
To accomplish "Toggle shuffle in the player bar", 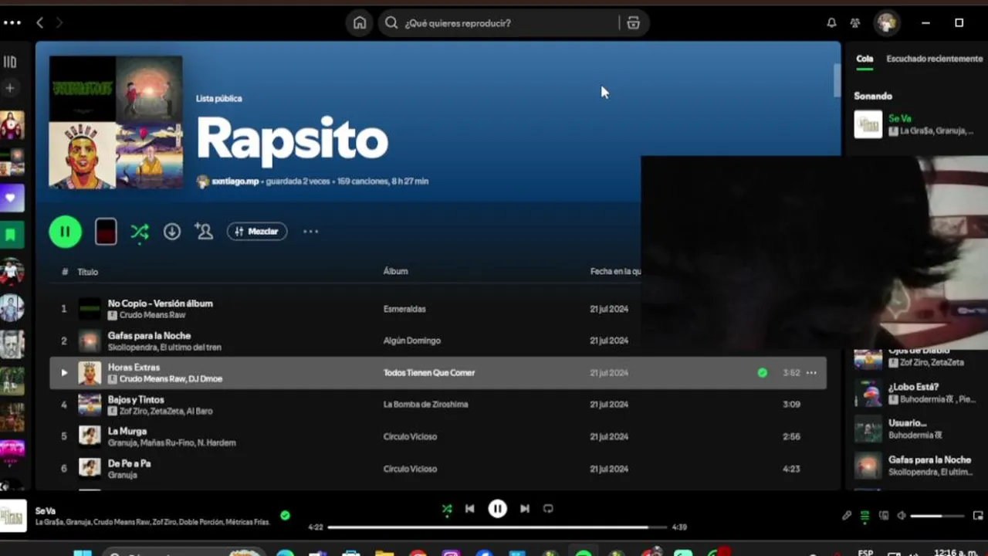I will tap(447, 509).
